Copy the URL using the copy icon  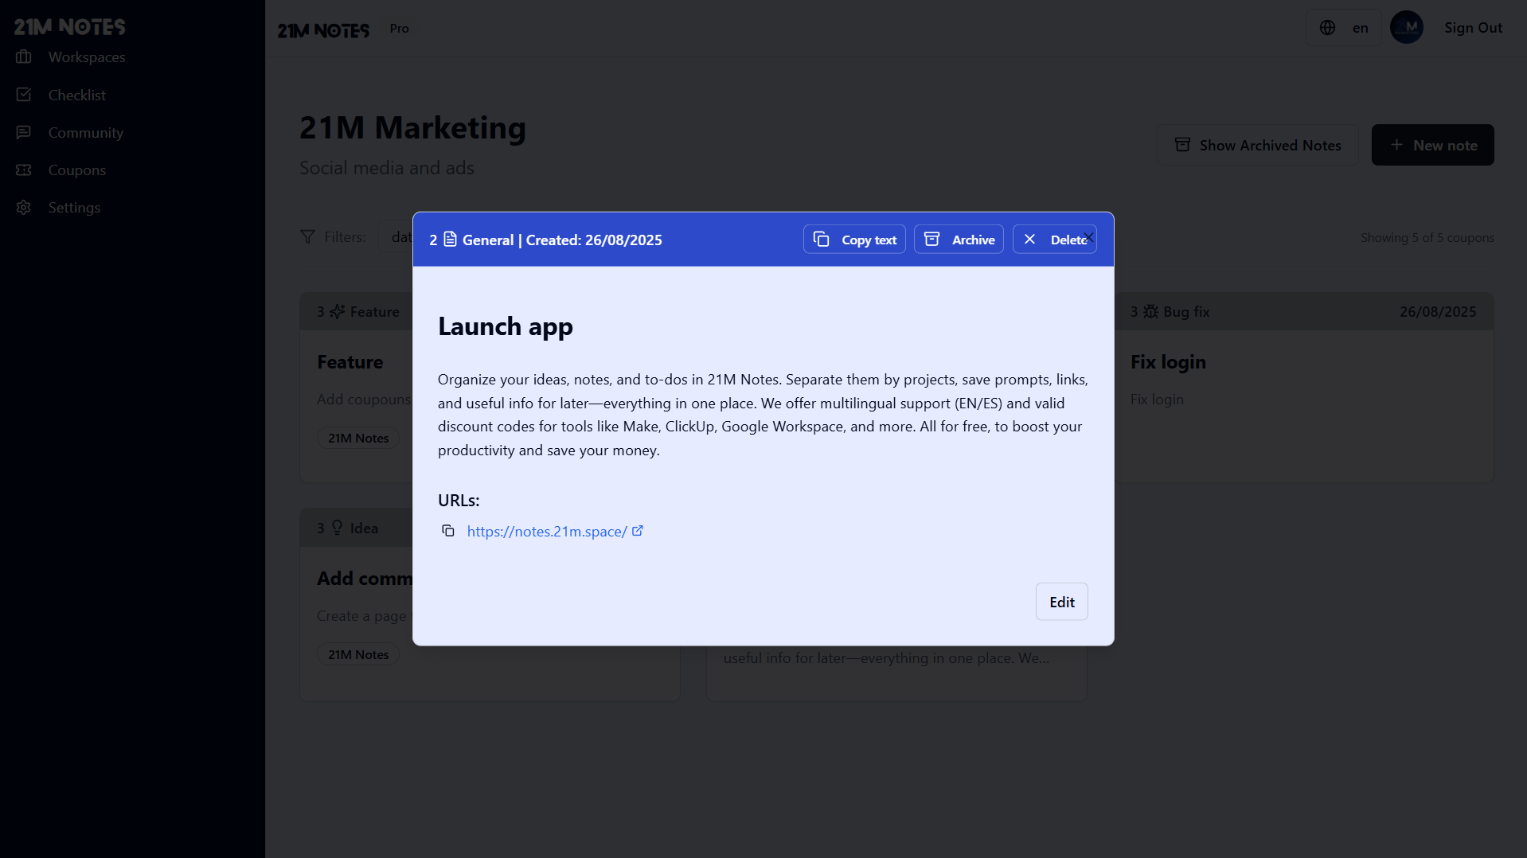(x=448, y=531)
